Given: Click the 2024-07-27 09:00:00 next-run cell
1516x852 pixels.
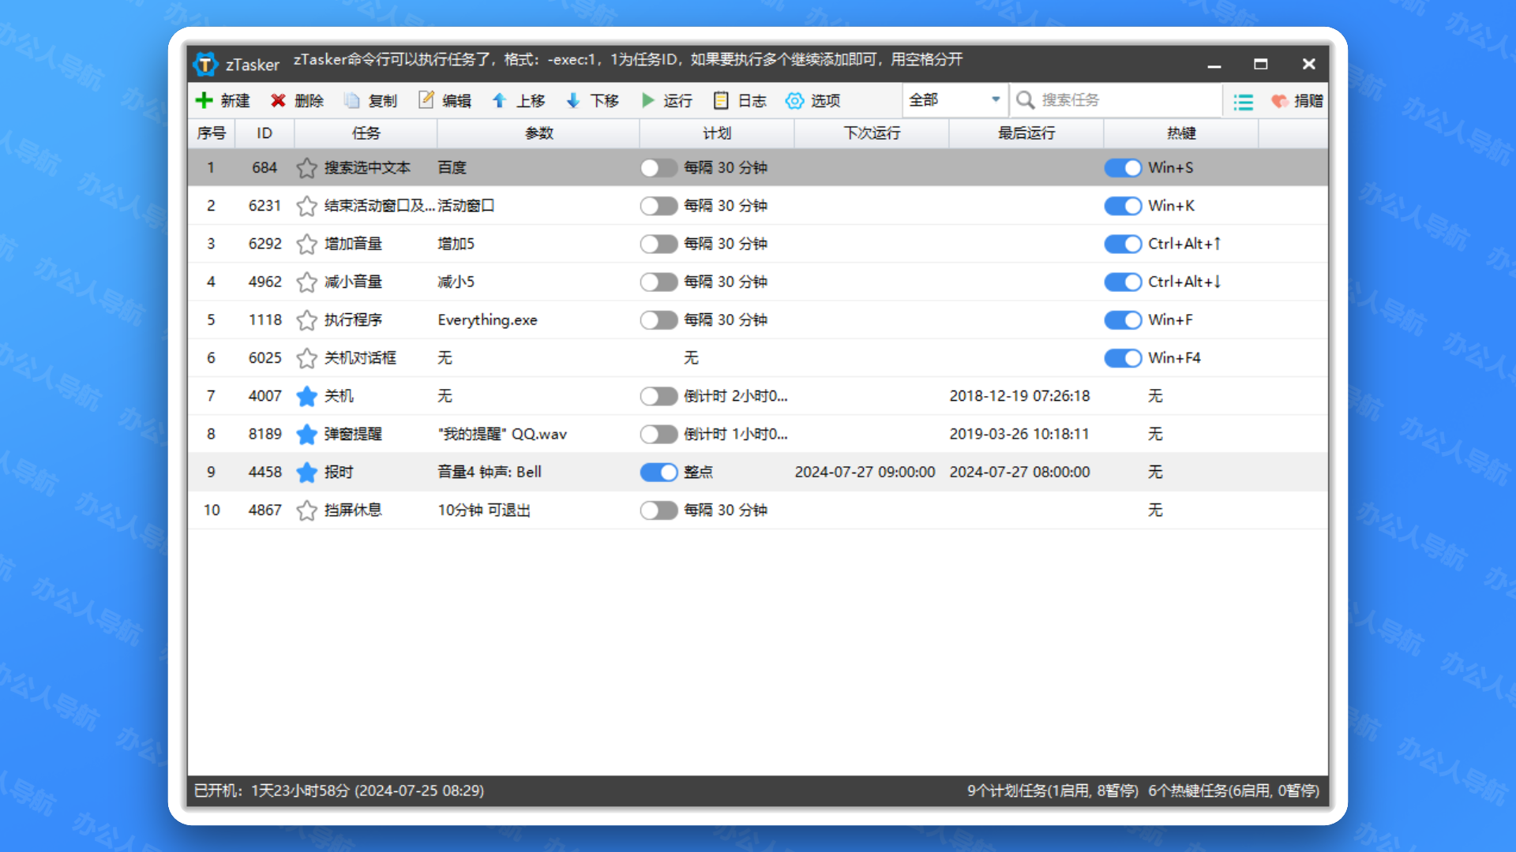Looking at the screenshot, I should pyautogui.click(x=865, y=472).
